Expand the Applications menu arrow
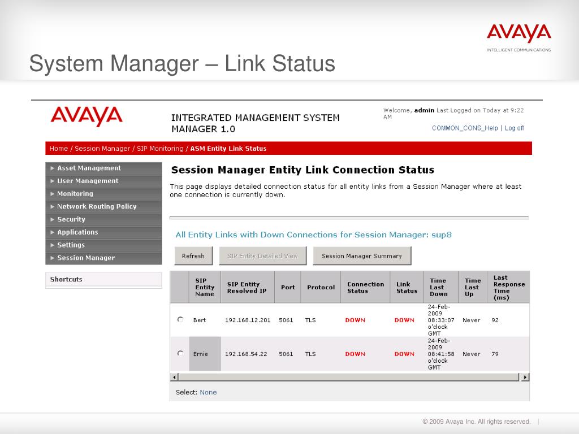 click(x=53, y=232)
